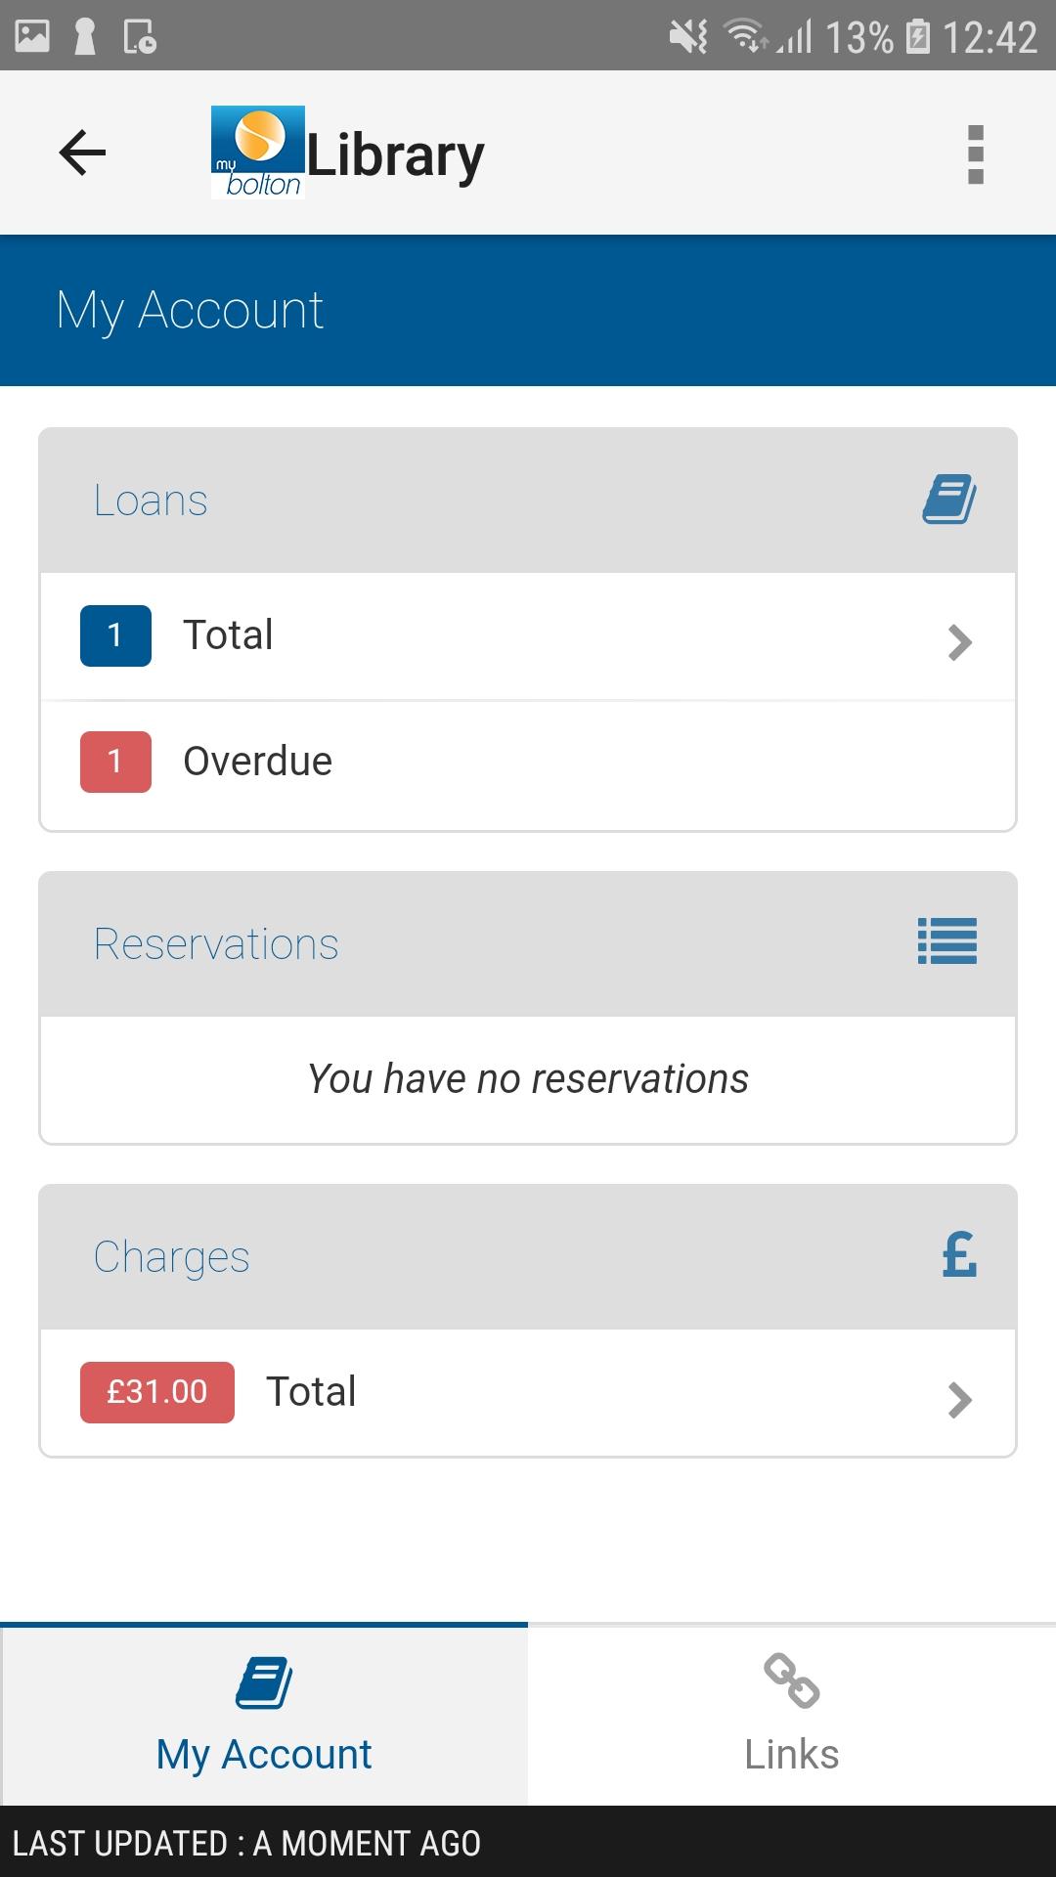The image size is (1056, 1877).
Task: Tap the My Account book icon
Action: pos(264,1682)
